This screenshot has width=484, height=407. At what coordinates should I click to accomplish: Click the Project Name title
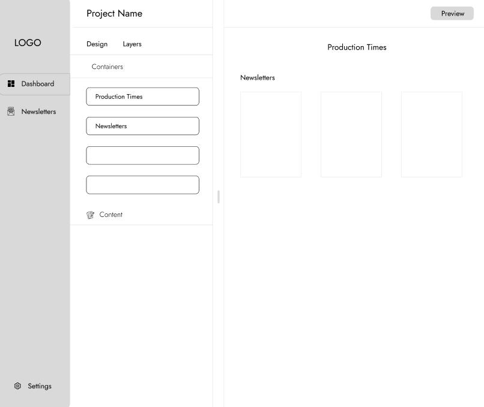tap(114, 13)
